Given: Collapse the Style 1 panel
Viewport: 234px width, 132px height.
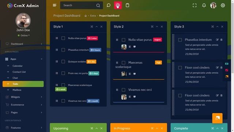Looking at the screenshot, I should point(97,27).
